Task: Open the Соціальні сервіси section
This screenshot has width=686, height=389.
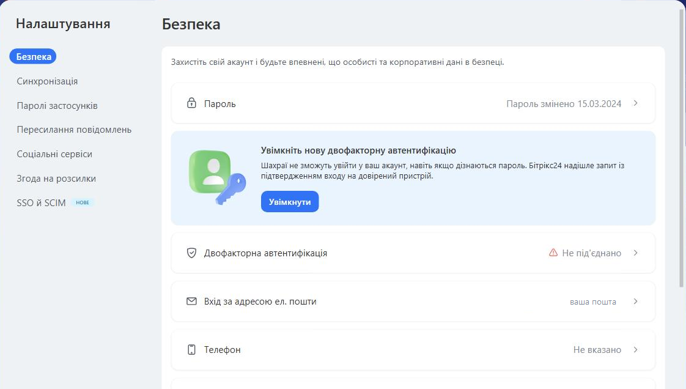Action: click(x=54, y=154)
